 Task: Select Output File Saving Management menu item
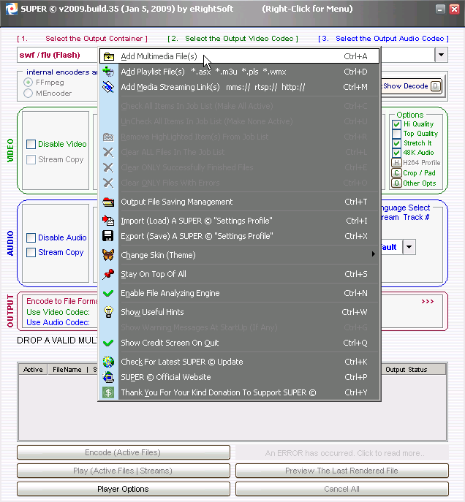coord(239,202)
